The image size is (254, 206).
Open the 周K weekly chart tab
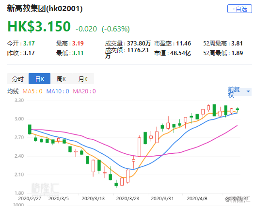(x=61, y=79)
